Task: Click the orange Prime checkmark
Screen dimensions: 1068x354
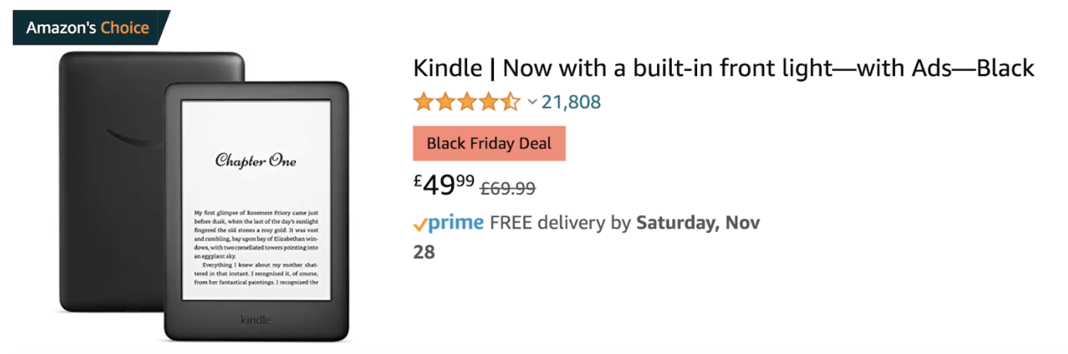Action: (x=420, y=225)
